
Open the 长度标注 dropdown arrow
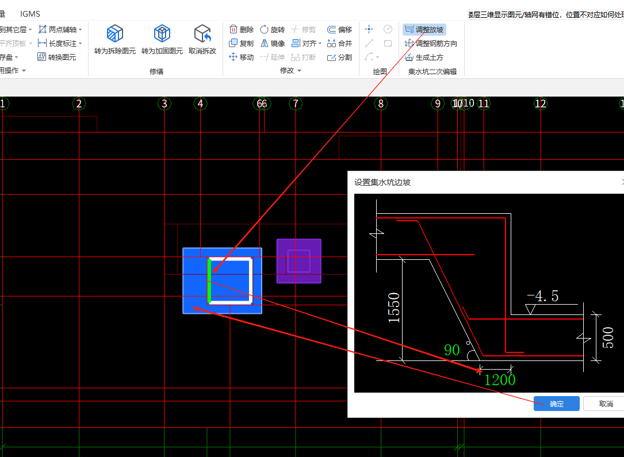80,44
